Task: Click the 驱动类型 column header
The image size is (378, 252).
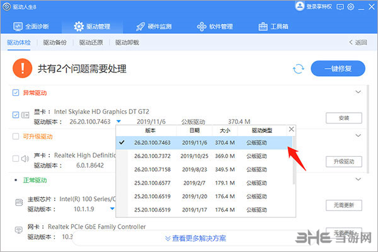Action: pos(262,130)
